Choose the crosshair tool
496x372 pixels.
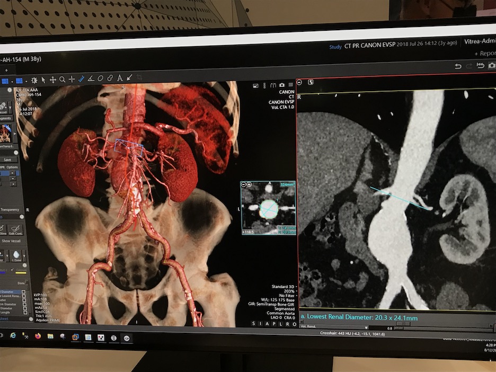[x=72, y=79]
